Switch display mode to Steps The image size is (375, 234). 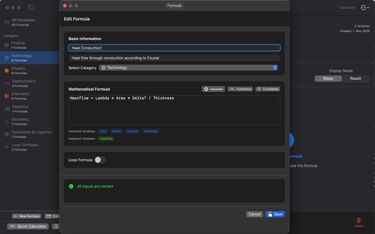pos(328,79)
